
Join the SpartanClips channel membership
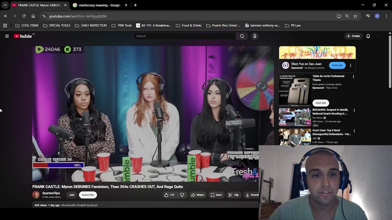72,195
